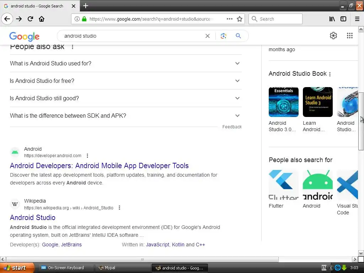The height and width of the screenshot is (273, 364).
Task: Open the Kotlin language link
Action: [x=178, y=245]
